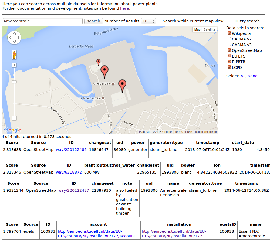Switch to the Map view tab
This screenshot has width=270, height=243.
(x=197, y=29)
